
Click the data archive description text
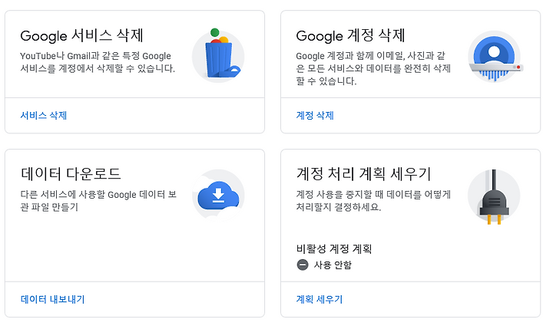coord(98,201)
